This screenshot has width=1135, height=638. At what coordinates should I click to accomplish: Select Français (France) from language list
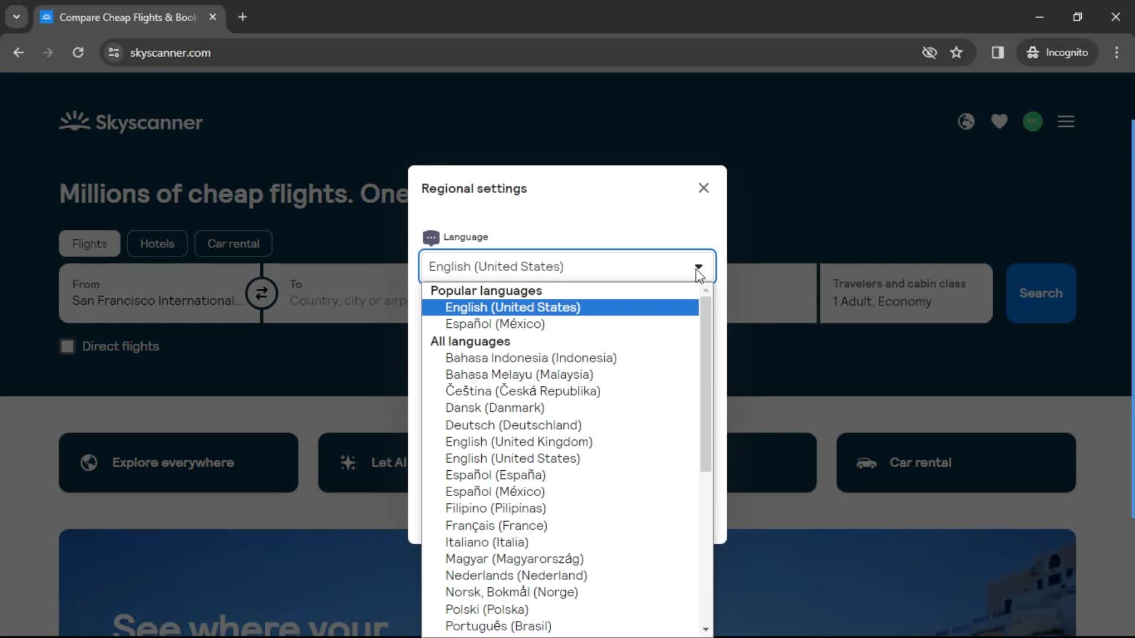497,525
